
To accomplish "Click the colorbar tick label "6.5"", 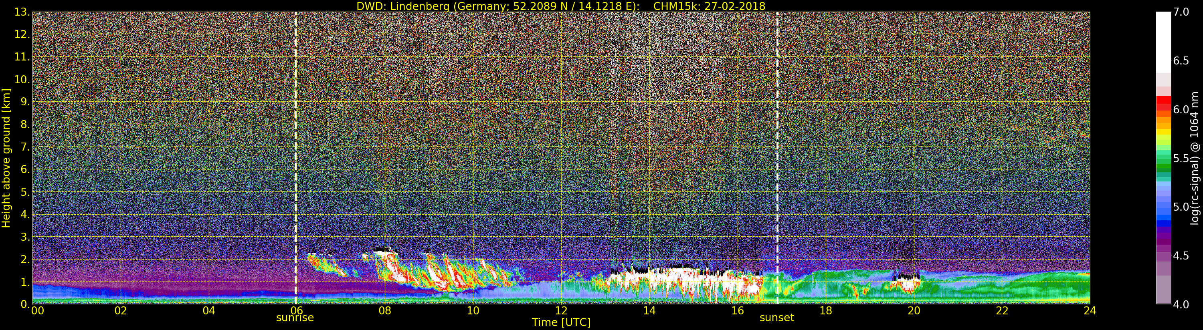I will tap(1181, 61).
